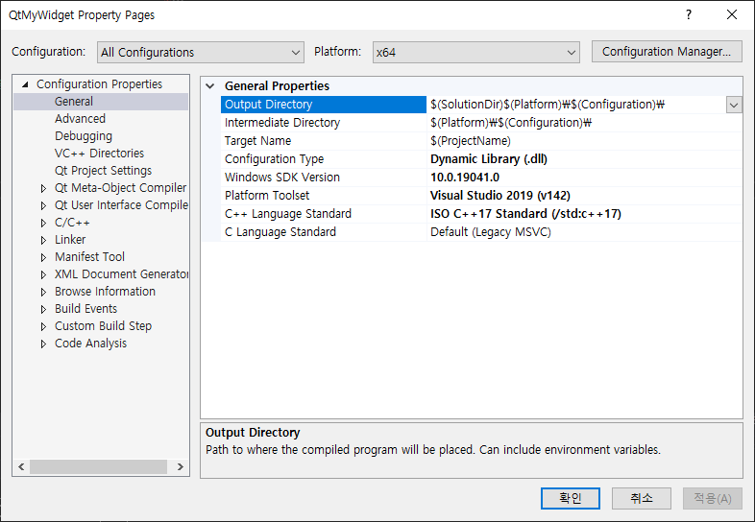Select General in the properties tree
The height and width of the screenshot is (522, 755).
click(74, 102)
